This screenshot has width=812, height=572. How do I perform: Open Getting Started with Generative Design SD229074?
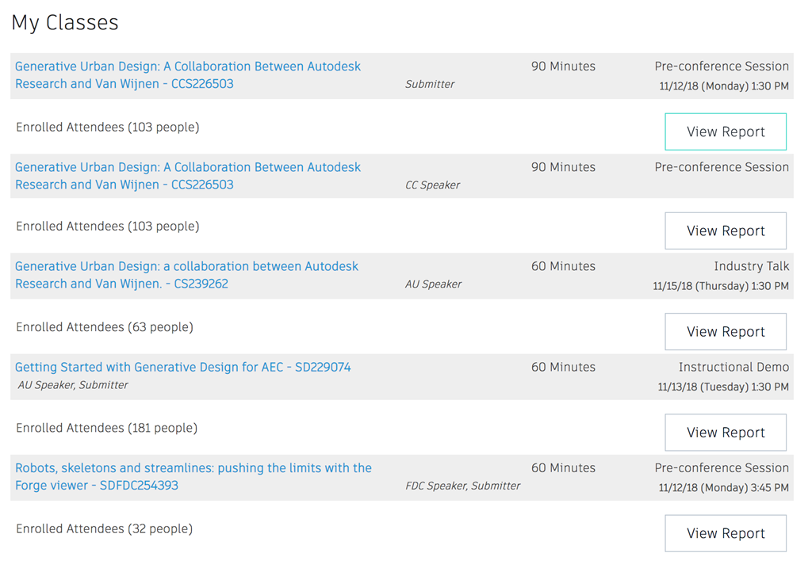pyautogui.click(x=182, y=367)
